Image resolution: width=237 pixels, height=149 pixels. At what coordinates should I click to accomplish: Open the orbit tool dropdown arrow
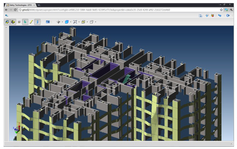pos(62,22)
